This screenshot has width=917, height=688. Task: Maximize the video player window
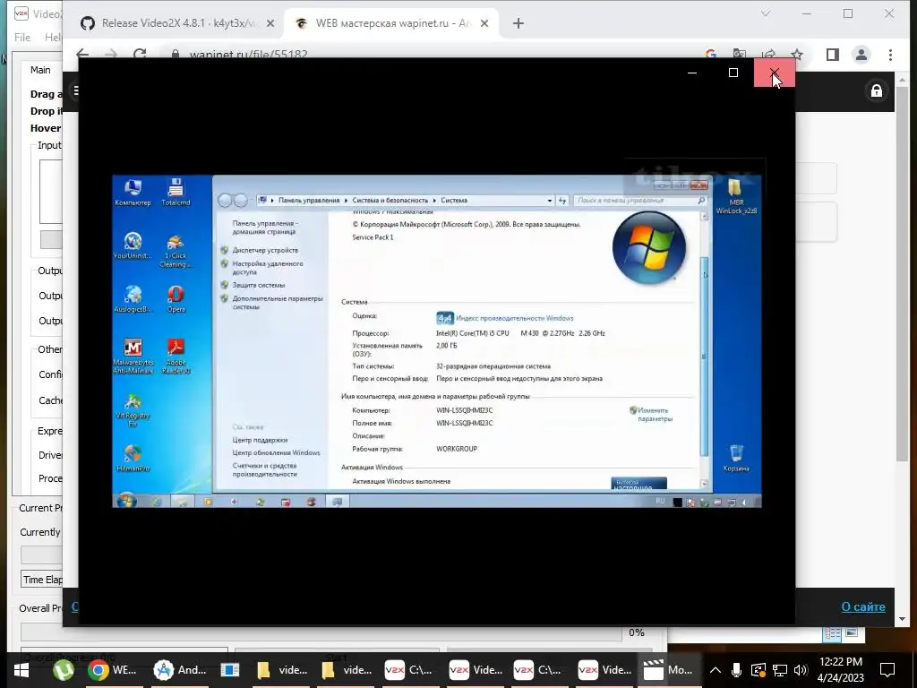tap(733, 73)
